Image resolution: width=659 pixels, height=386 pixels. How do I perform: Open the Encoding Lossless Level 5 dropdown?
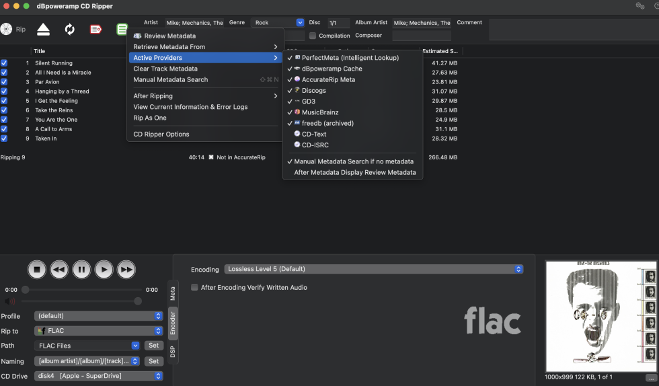pos(374,269)
